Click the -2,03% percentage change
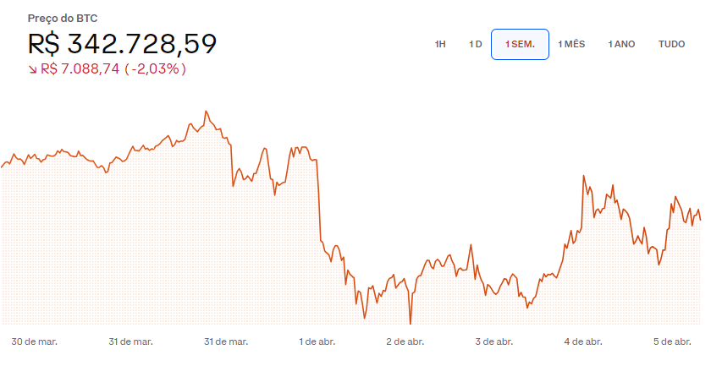This screenshot has width=711, height=366. click(156, 68)
